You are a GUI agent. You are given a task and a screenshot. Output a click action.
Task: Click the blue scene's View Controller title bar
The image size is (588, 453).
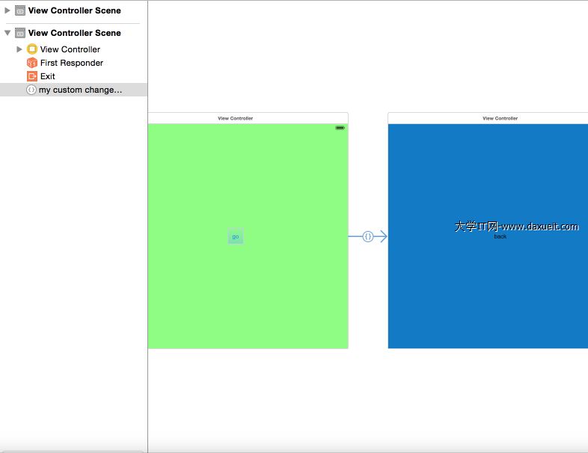(x=488, y=118)
